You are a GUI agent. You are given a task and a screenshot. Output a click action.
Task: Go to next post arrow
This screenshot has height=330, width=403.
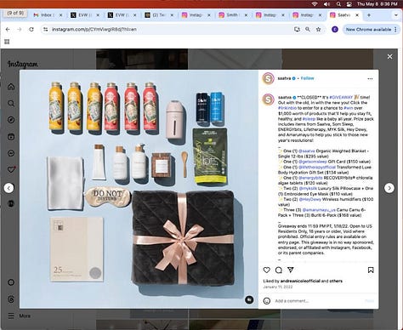tap(389, 188)
